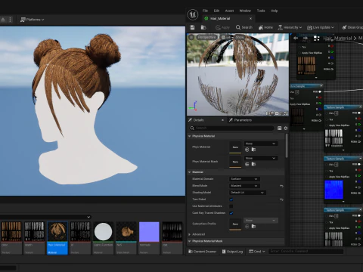The height and width of the screenshot is (272, 363).
Task: Open the Help menu
Action: coord(275,11)
